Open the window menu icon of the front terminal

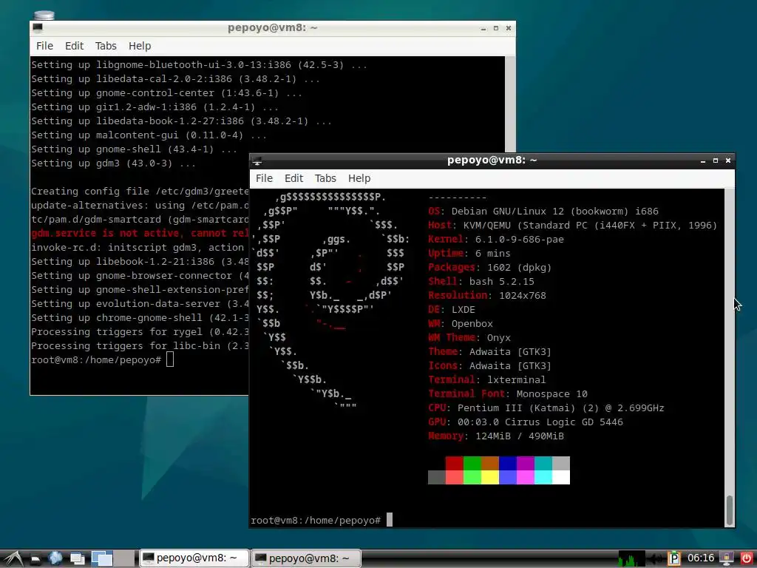(x=257, y=160)
